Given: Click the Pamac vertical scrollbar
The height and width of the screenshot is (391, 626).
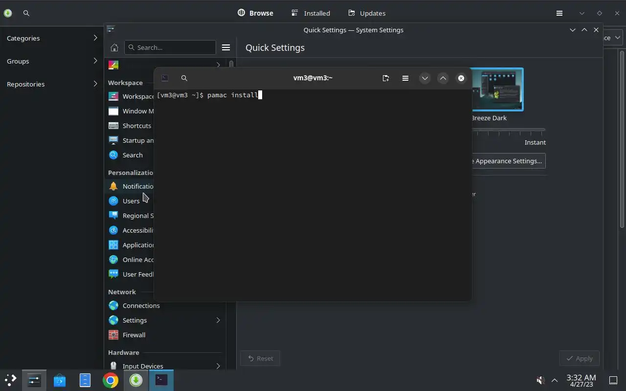Looking at the screenshot, I should click(x=622, y=139).
